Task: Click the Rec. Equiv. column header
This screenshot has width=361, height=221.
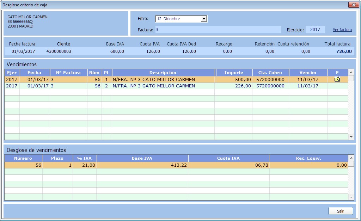Action: 309,158
